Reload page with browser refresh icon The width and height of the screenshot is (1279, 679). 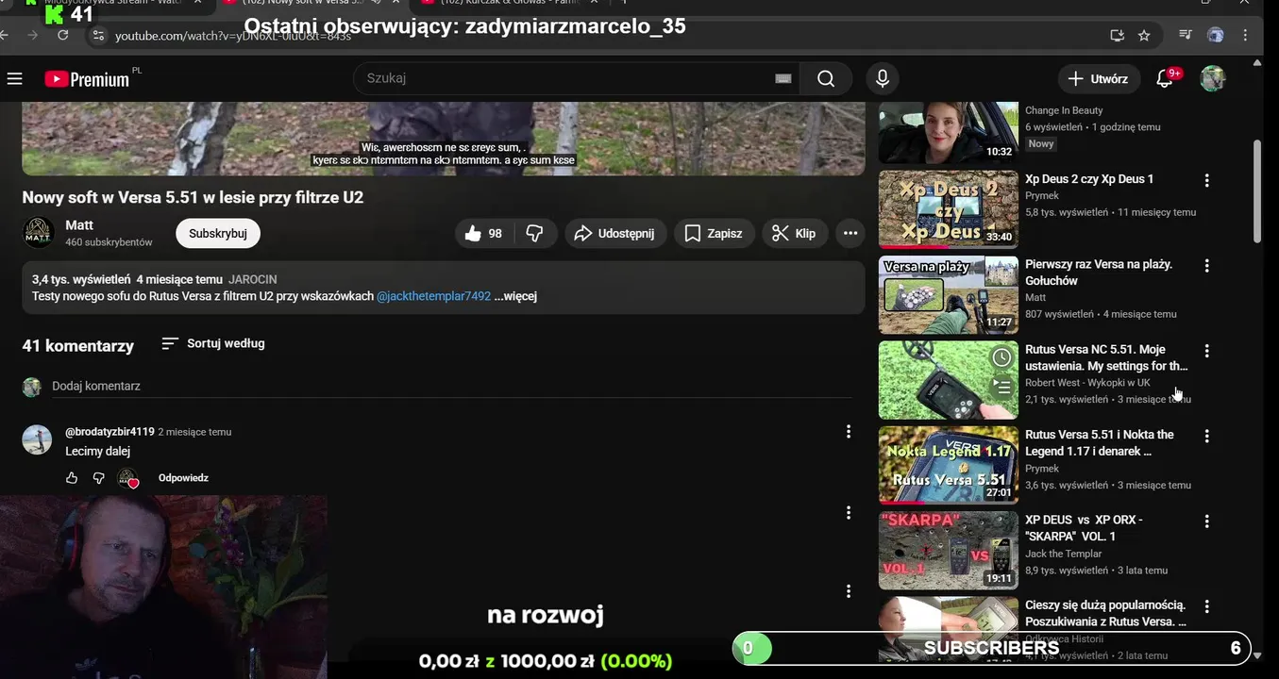pyautogui.click(x=62, y=35)
